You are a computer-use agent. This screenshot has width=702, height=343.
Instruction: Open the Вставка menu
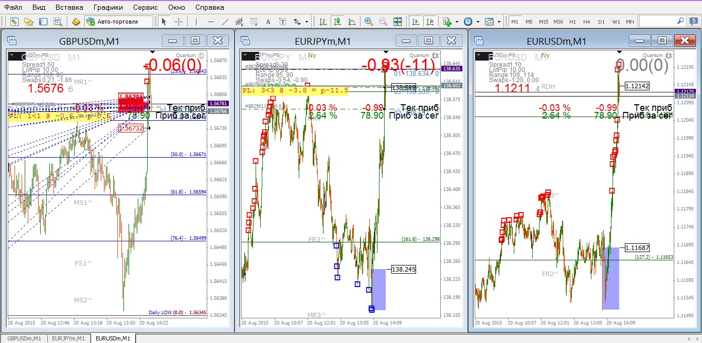tap(69, 7)
